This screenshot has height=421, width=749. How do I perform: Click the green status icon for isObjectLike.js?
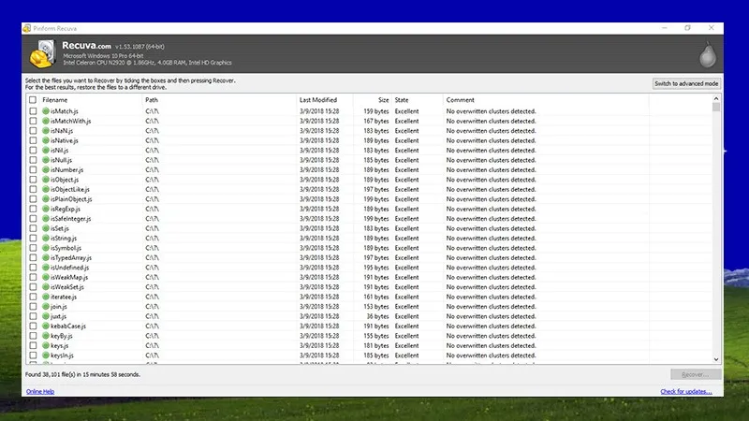tap(46, 190)
